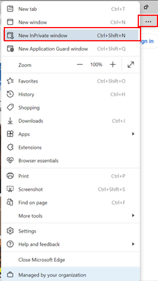This screenshot has height=281, width=158.
Task: Click the Find on page icon
Action: click(10, 202)
